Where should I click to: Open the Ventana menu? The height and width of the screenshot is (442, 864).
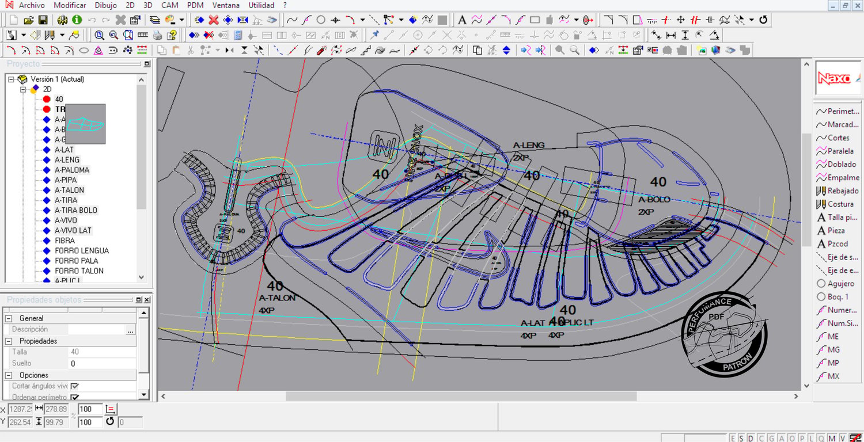click(x=226, y=5)
